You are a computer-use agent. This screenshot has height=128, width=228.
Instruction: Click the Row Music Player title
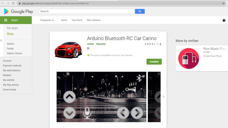pos(215,49)
